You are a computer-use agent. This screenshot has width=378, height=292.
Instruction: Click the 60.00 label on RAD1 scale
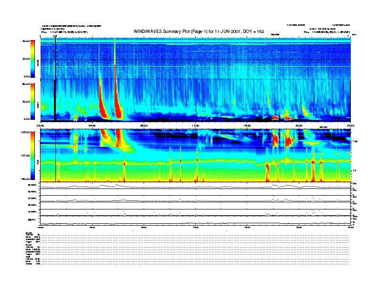point(26,84)
